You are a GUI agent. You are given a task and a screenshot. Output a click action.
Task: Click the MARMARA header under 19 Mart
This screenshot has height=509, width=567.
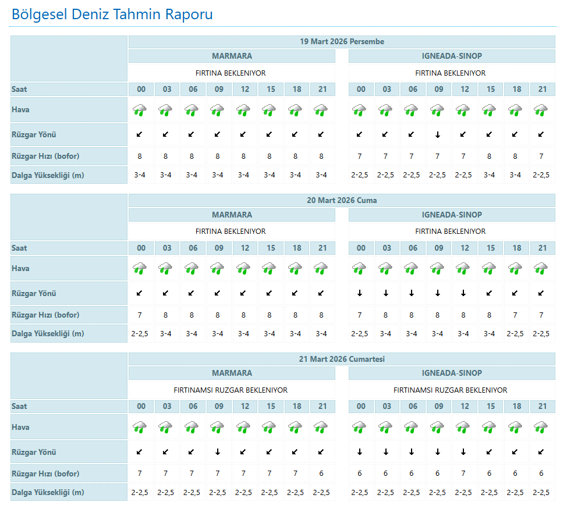pos(232,56)
